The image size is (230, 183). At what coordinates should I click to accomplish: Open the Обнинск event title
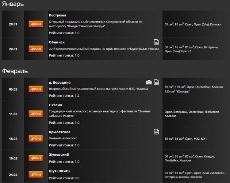[x=57, y=42]
